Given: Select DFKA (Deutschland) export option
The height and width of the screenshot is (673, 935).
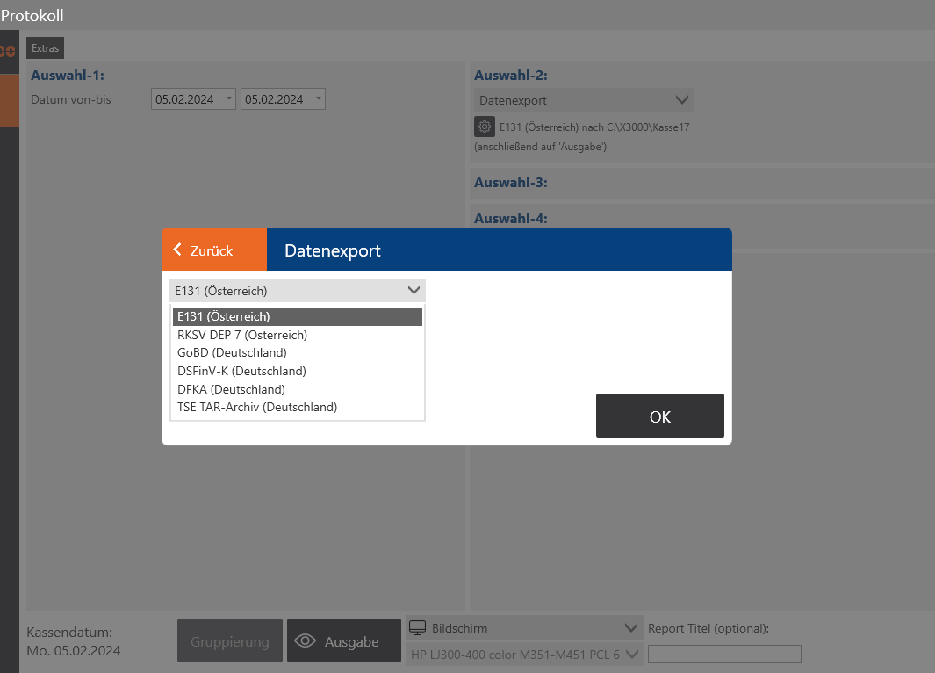Looking at the screenshot, I should click(231, 388).
